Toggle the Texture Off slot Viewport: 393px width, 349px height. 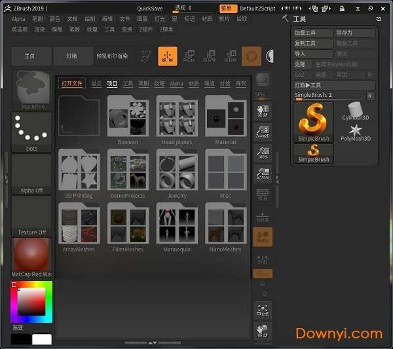coord(31,213)
